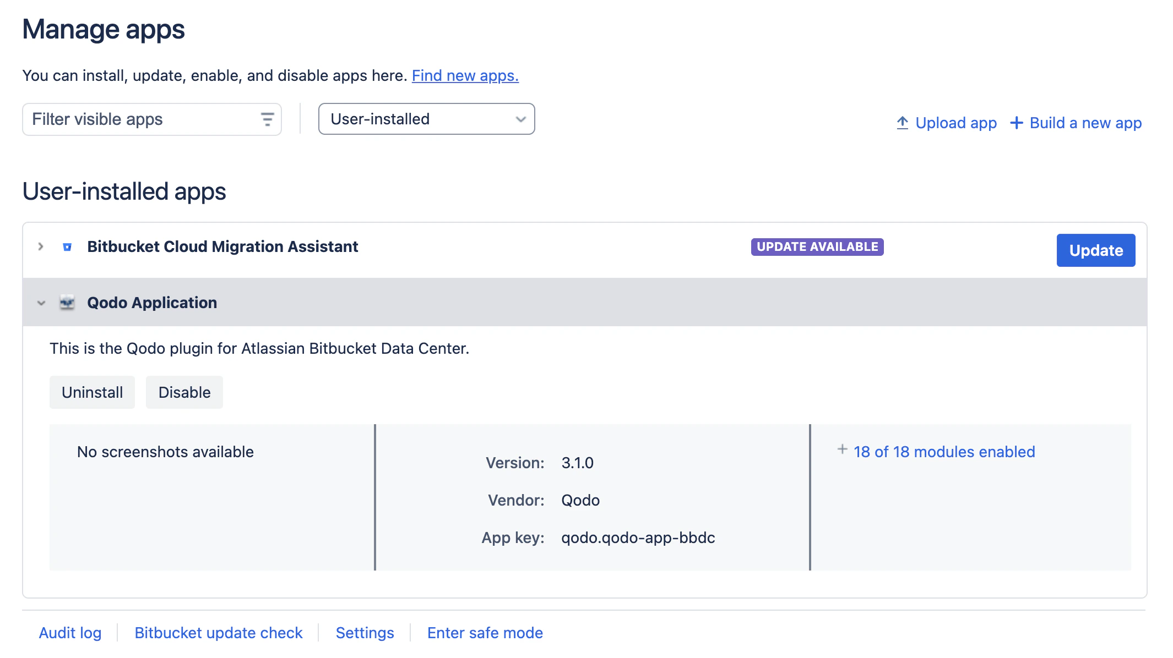
Task: Open the User-installed filter dropdown
Action: coord(426,119)
